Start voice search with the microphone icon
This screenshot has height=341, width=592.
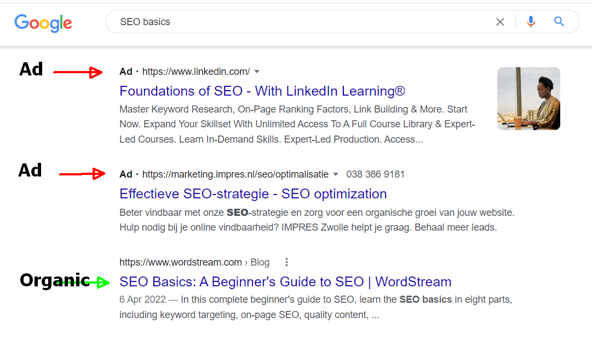click(x=531, y=22)
